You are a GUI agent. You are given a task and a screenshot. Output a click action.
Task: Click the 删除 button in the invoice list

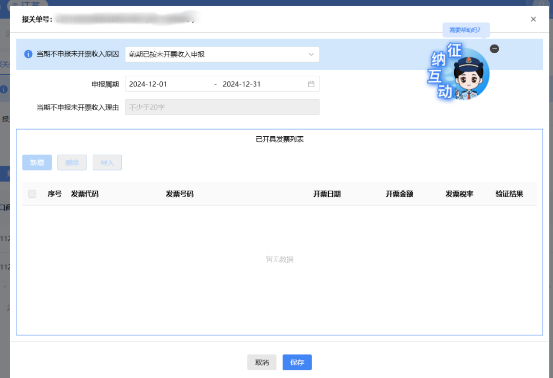72,162
